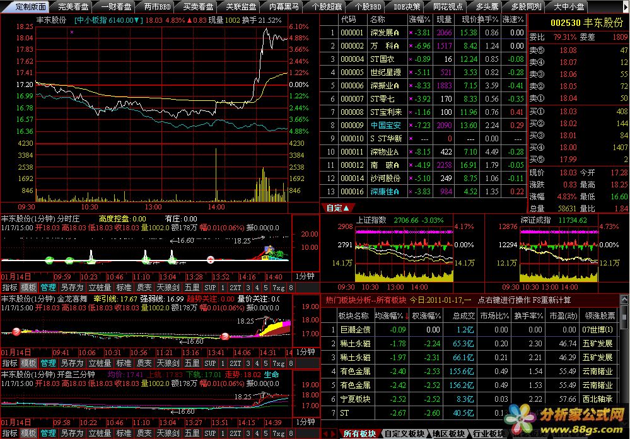
Task: Click 另存为 in 分时庄 panel toolbar
Action: click(72, 288)
